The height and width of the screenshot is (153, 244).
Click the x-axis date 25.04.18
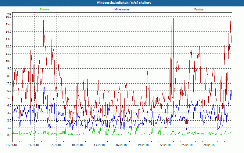[x=187, y=145]
